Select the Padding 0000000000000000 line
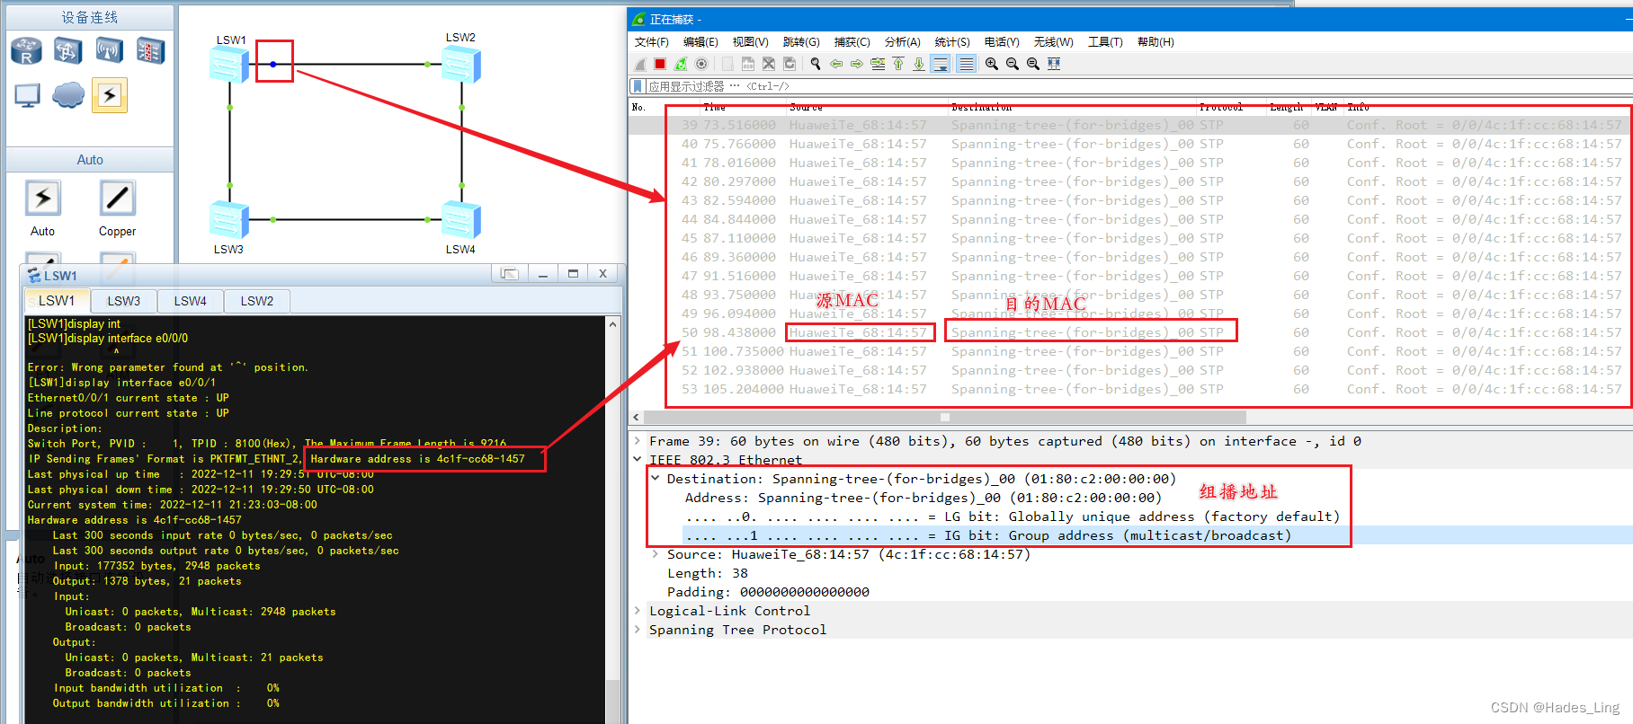Viewport: 1633px width, 724px height. click(768, 592)
